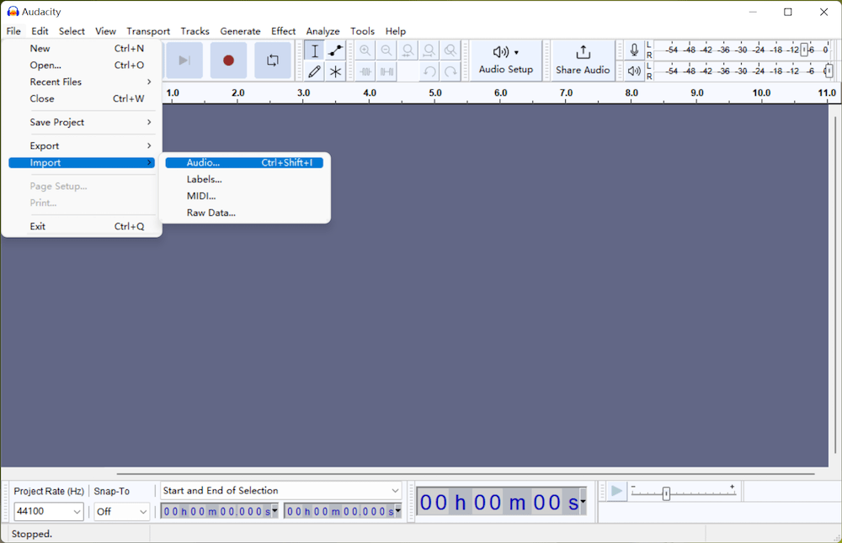Image resolution: width=842 pixels, height=543 pixels.
Task: Click the record meter microphone icon
Action: (634, 50)
